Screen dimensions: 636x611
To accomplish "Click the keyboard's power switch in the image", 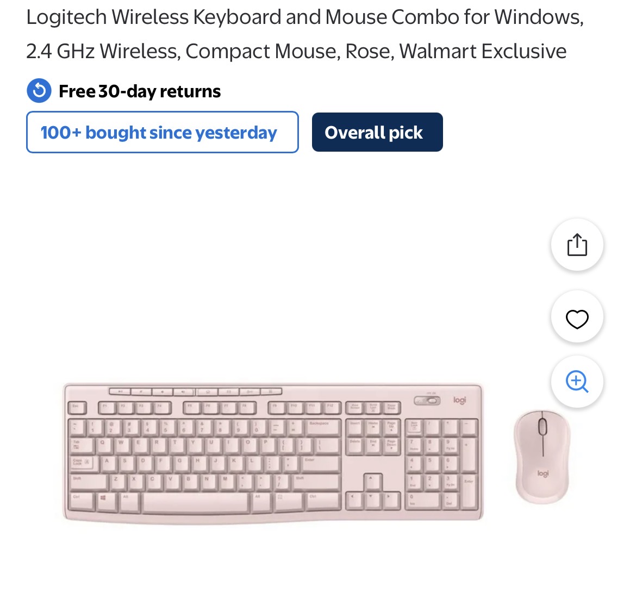I will (x=427, y=401).
